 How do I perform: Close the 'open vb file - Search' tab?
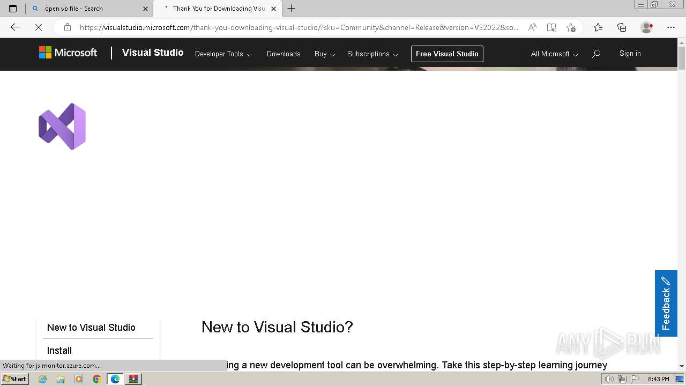[145, 9]
